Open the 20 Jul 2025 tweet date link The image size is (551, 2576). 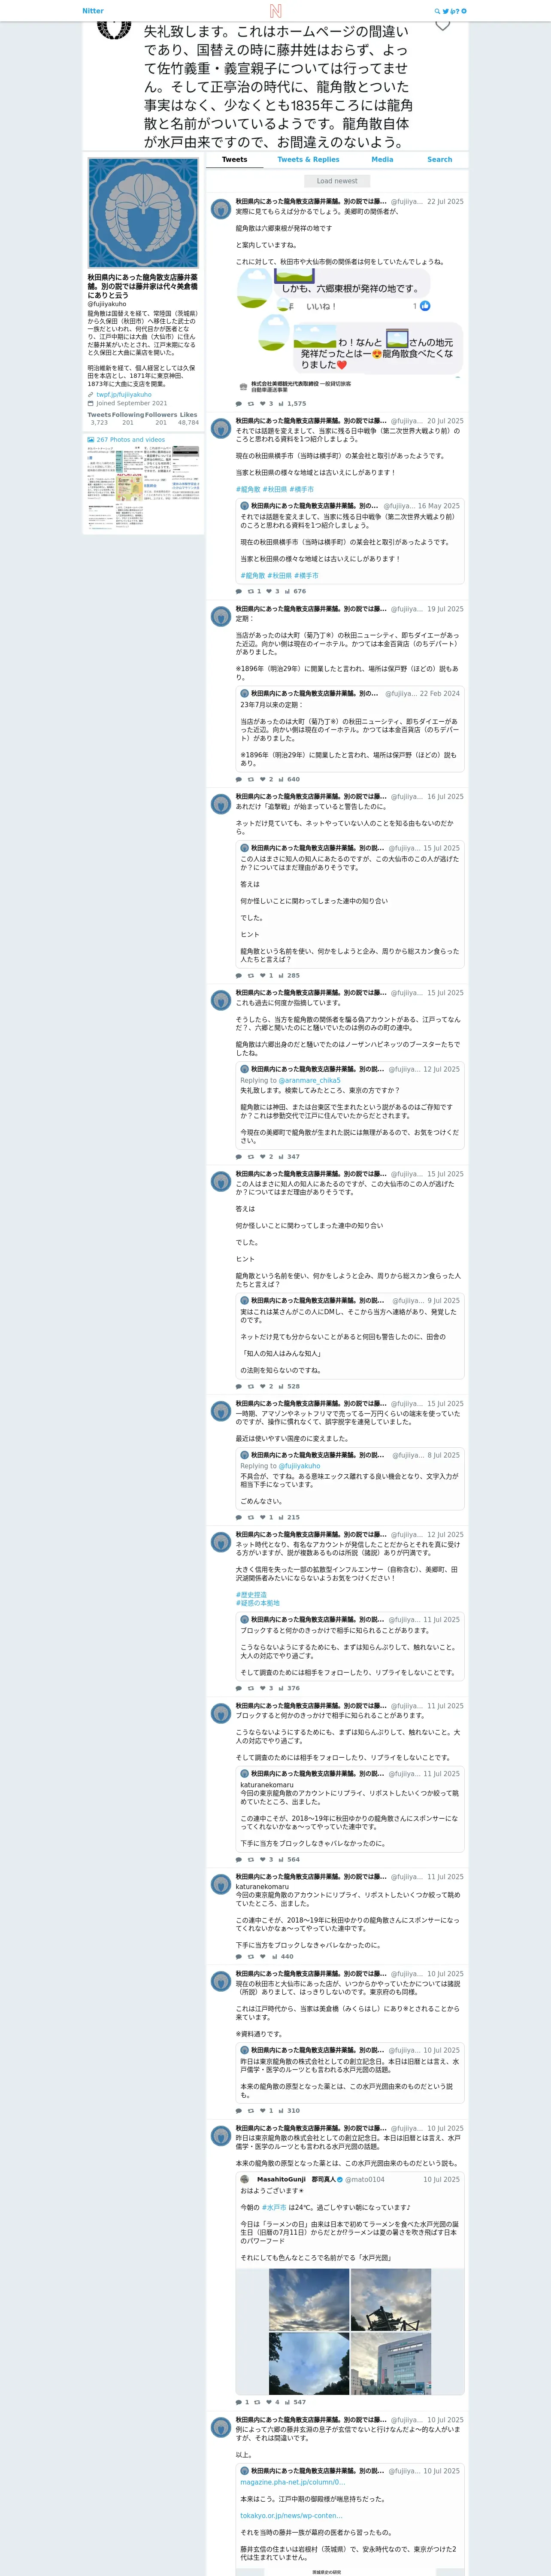coord(445,421)
